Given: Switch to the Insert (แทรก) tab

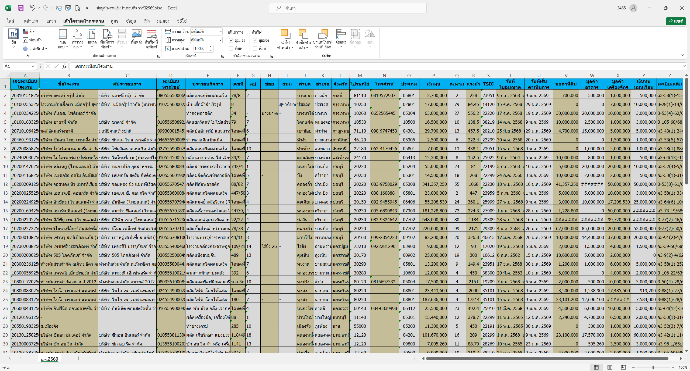Looking at the screenshot, I should coord(51,21).
